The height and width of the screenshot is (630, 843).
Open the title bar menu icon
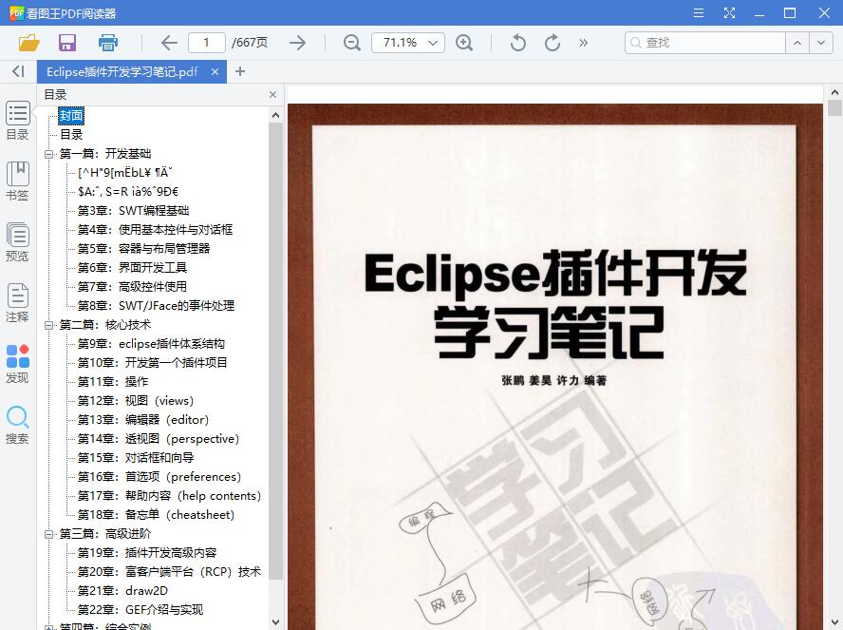[x=699, y=13]
